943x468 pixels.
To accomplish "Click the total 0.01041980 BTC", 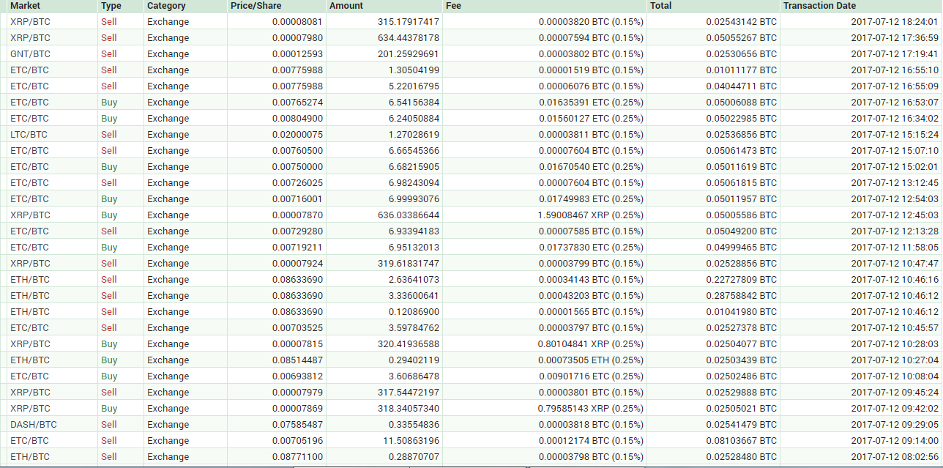I will 742,312.
